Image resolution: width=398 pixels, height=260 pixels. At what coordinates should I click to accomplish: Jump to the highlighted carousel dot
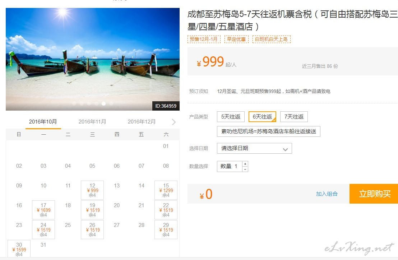tap(103, 103)
